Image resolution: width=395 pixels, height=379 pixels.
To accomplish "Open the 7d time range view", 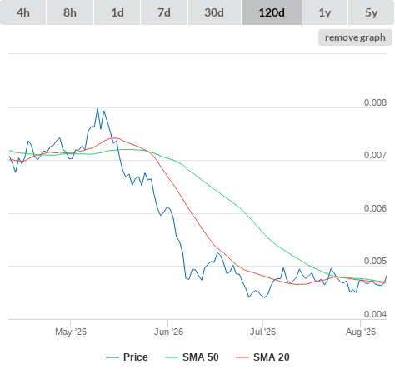I will 164,12.
